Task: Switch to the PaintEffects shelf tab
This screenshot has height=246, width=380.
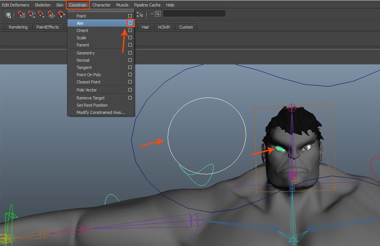Action: pyautogui.click(x=48, y=27)
